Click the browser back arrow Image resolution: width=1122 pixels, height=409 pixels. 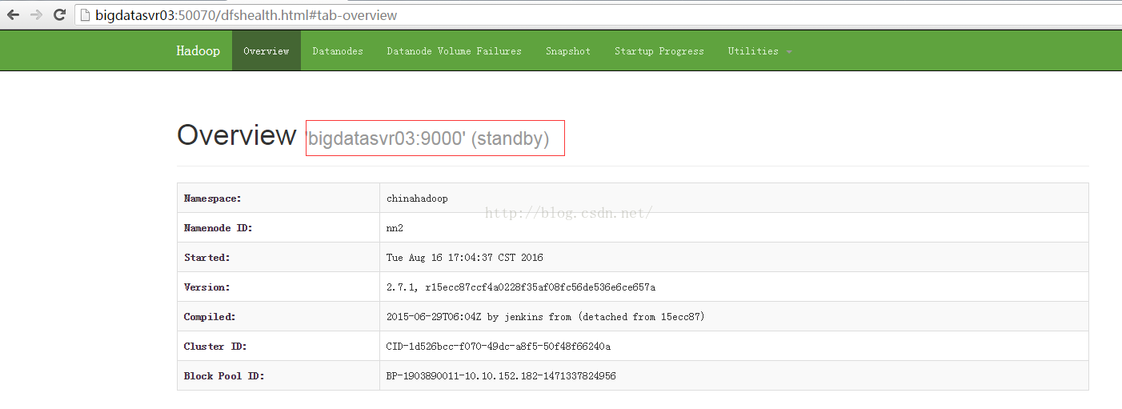point(13,14)
